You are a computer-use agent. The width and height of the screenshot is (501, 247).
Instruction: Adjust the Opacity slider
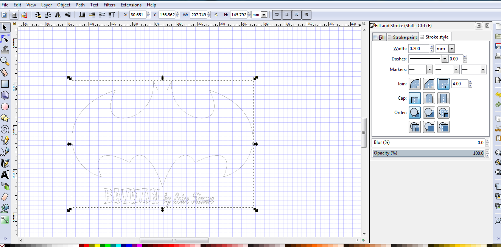coord(428,153)
